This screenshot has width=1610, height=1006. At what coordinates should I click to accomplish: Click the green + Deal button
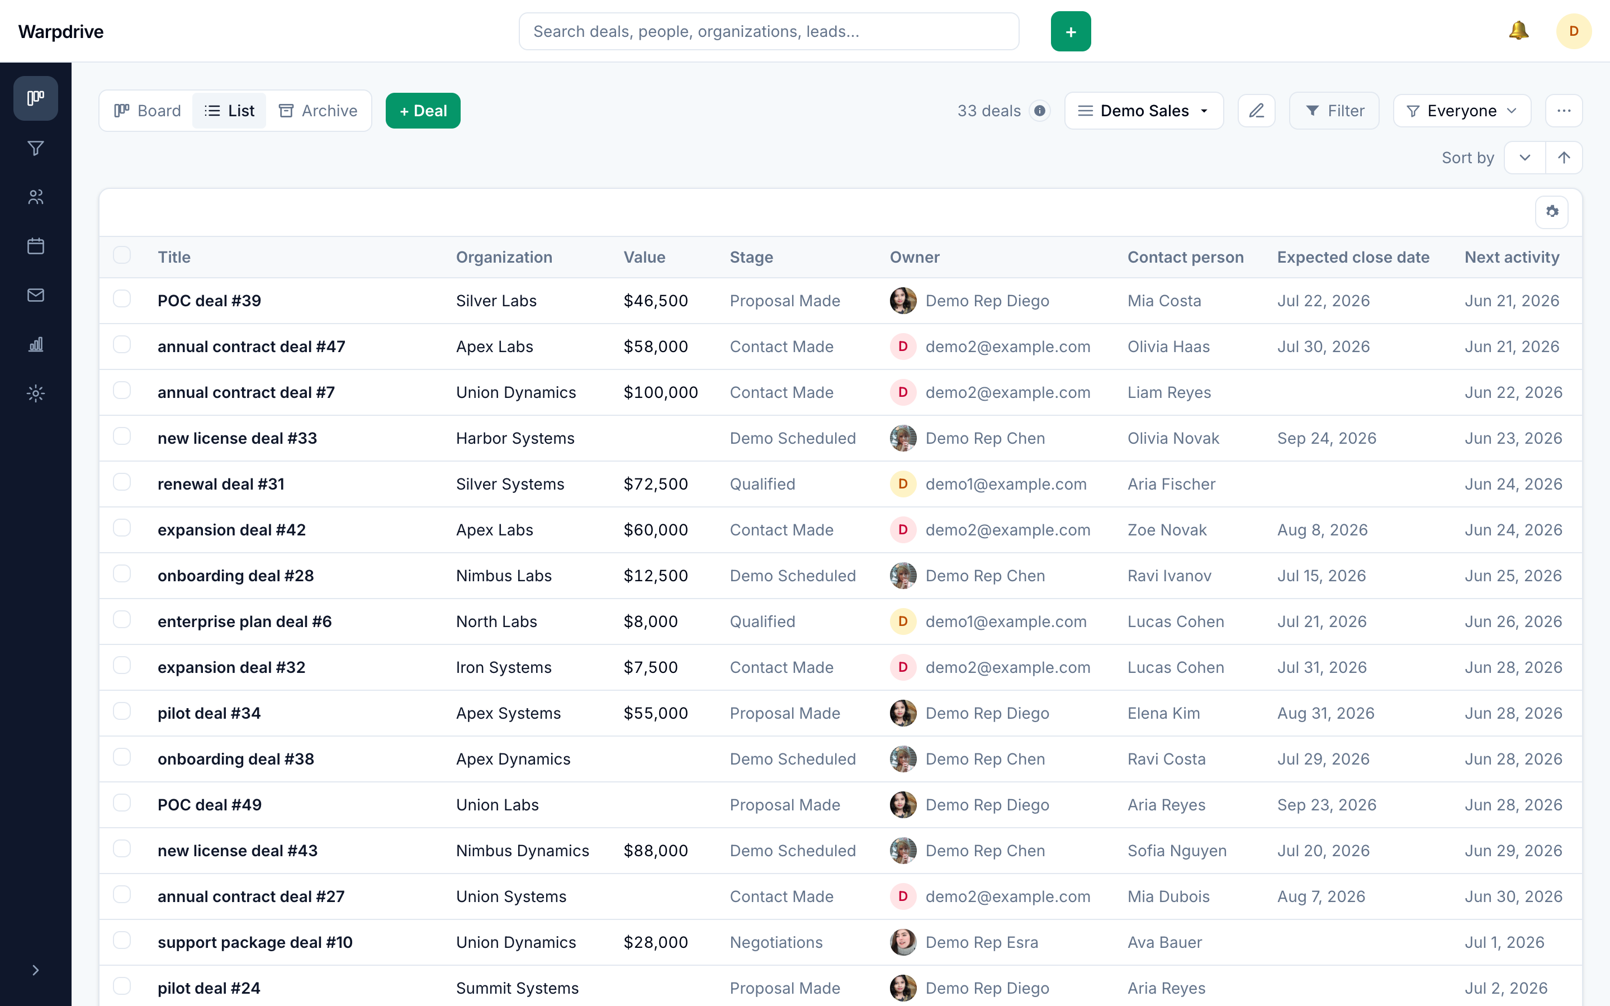click(423, 111)
